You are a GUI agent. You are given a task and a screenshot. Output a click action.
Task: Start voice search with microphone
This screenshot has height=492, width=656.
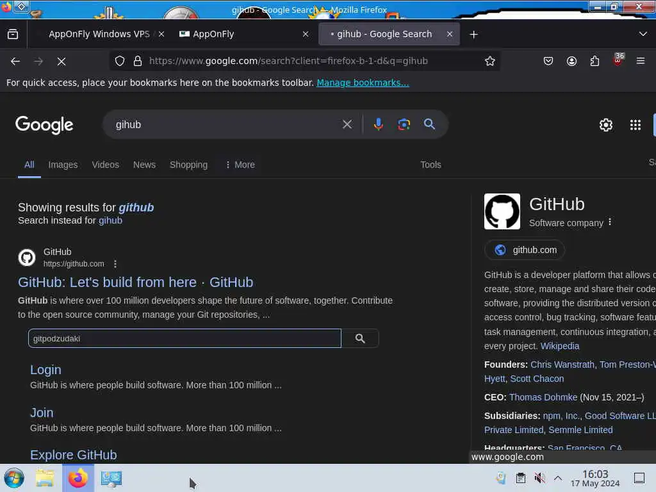coord(378,124)
